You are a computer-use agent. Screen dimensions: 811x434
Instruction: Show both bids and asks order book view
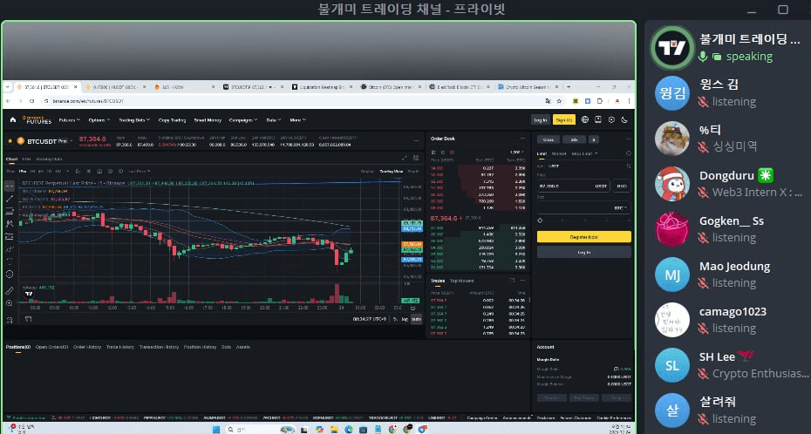click(x=433, y=153)
